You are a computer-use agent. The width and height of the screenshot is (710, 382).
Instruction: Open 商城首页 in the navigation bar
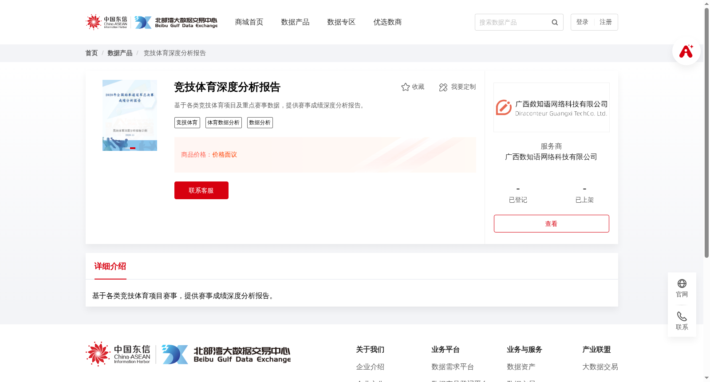click(x=249, y=22)
